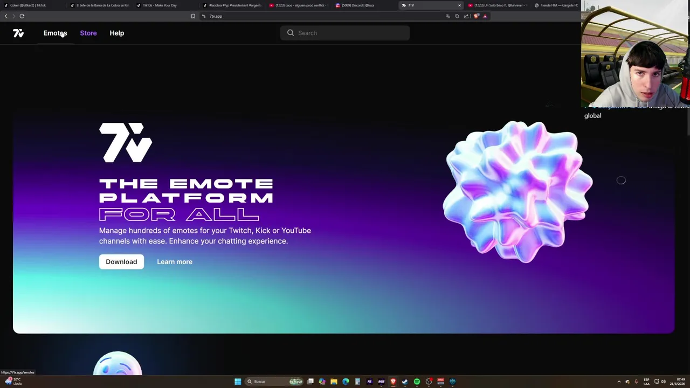Open the translate page icon

(447, 16)
